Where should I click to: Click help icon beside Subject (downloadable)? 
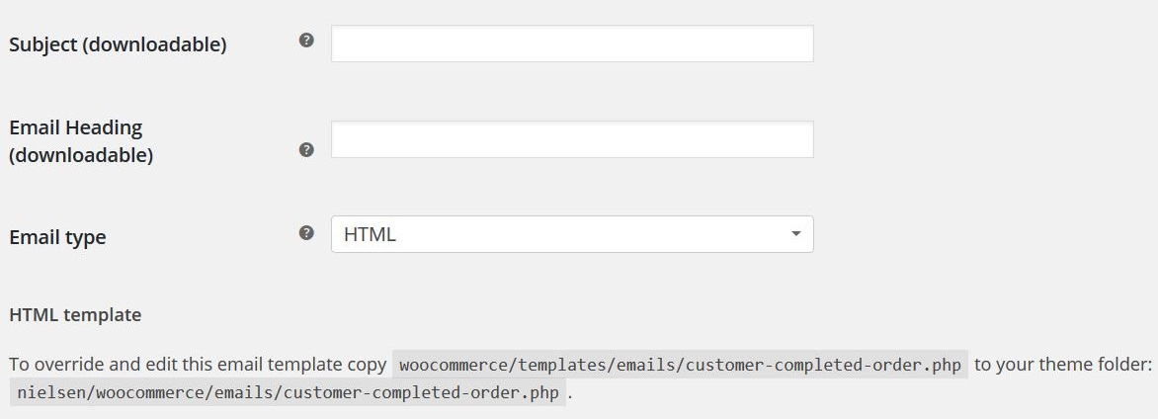tap(306, 40)
